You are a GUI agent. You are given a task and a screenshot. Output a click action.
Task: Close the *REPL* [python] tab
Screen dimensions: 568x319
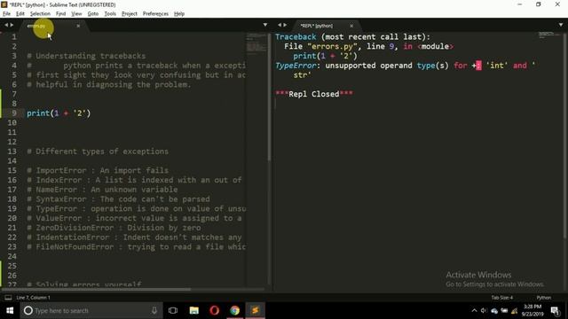351,26
